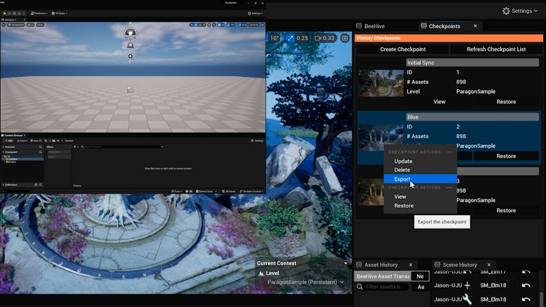Open the Derived Data dropdown

point(206,192)
